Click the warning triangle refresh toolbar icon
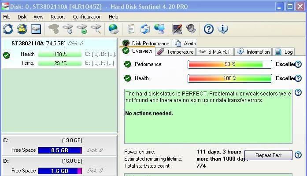307x176 pixels. (22, 29)
